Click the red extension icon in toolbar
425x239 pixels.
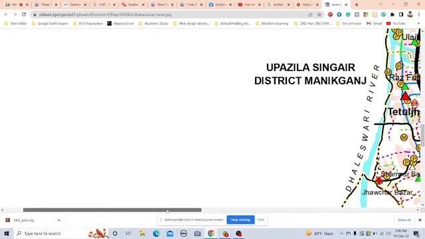point(330,15)
